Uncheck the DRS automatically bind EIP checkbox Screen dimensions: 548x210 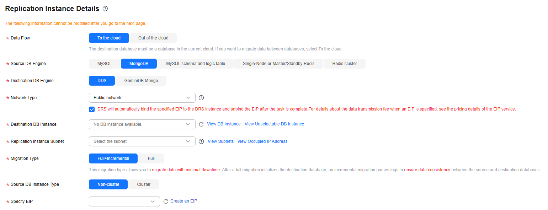pyautogui.click(x=92, y=109)
